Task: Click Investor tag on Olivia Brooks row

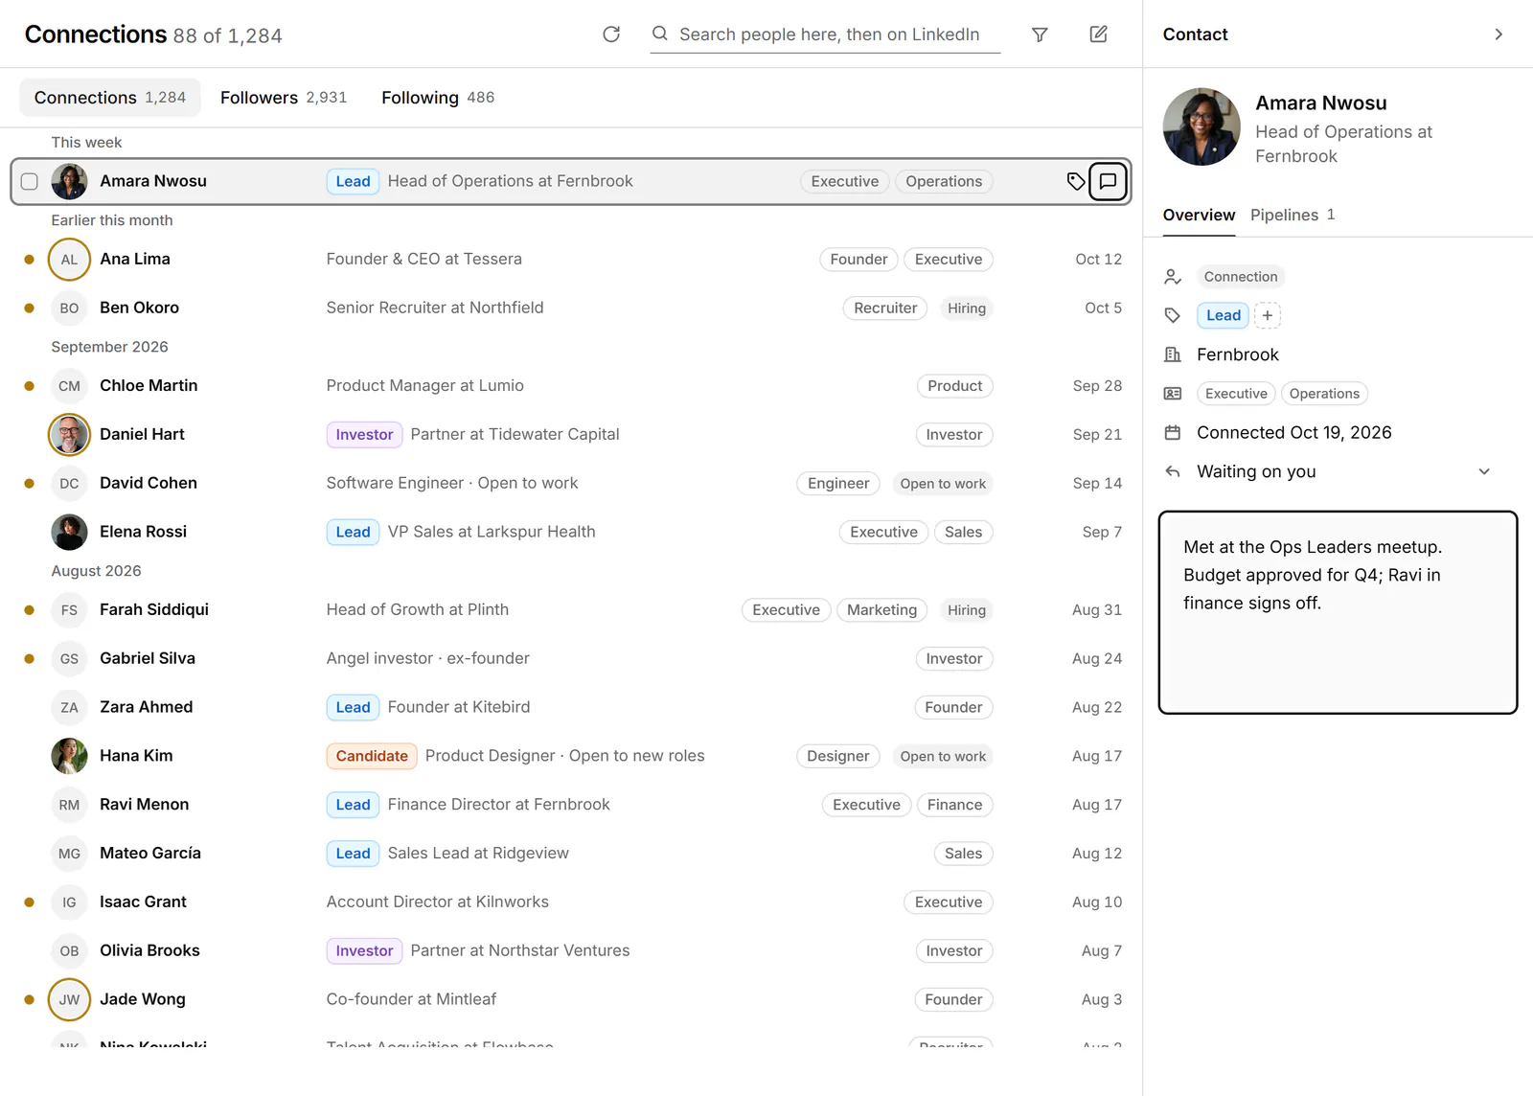Action: (x=364, y=950)
